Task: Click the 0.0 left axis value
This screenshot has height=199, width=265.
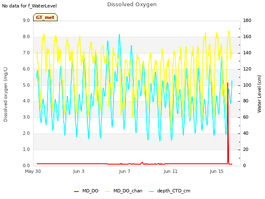Action: 26,165
